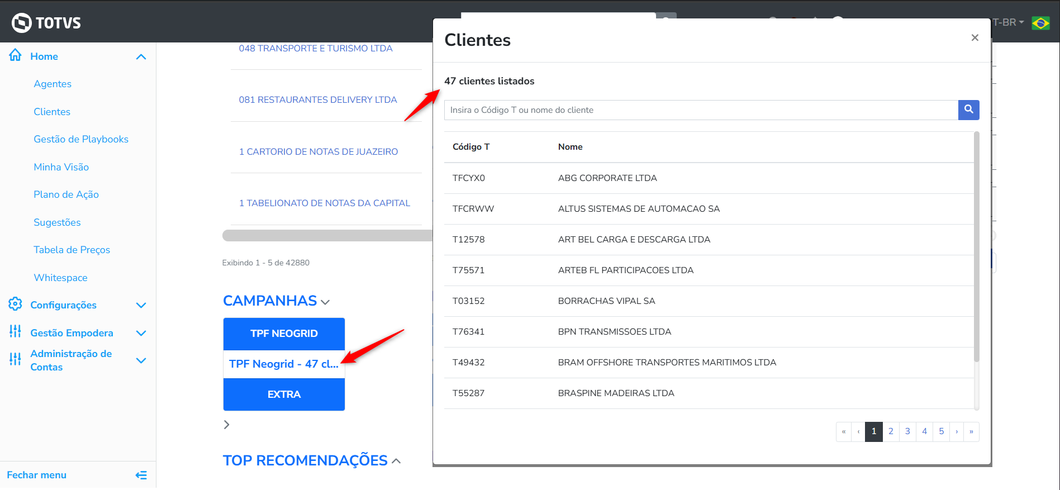Select row BPN TRANSMISSOES LTDA
The width and height of the screenshot is (1060, 490).
[x=709, y=332]
